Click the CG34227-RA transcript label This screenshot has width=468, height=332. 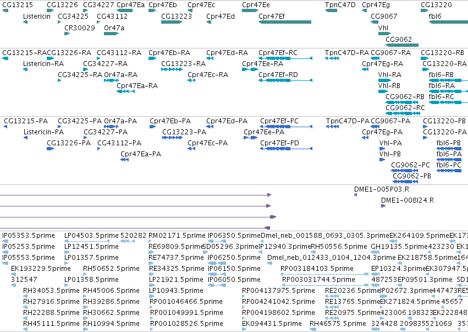pos(106,64)
